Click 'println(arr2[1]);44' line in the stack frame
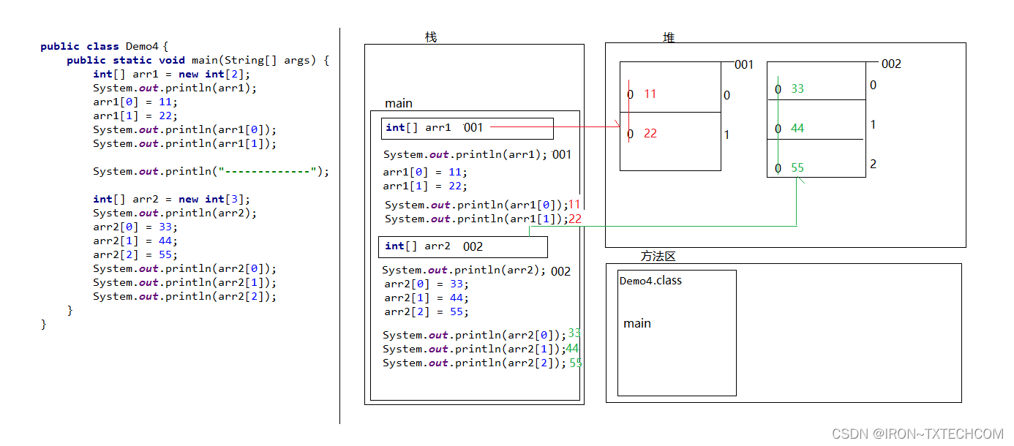 [481, 349]
